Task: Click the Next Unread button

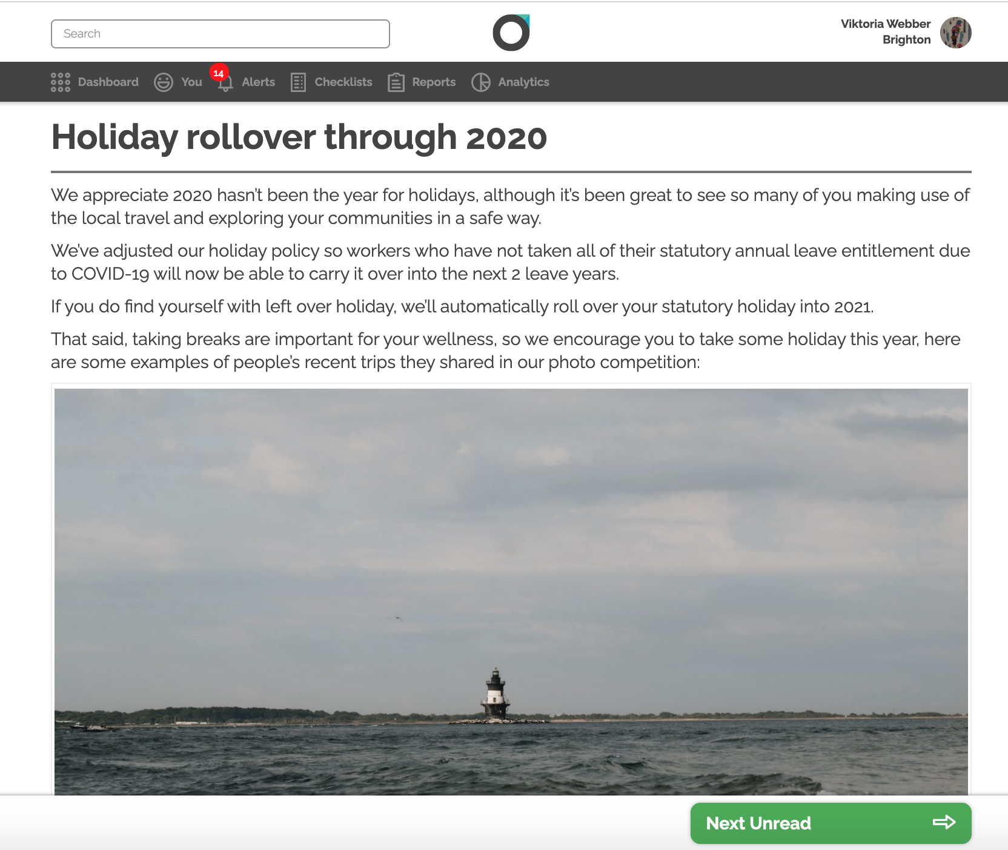Action: click(831, 823)
